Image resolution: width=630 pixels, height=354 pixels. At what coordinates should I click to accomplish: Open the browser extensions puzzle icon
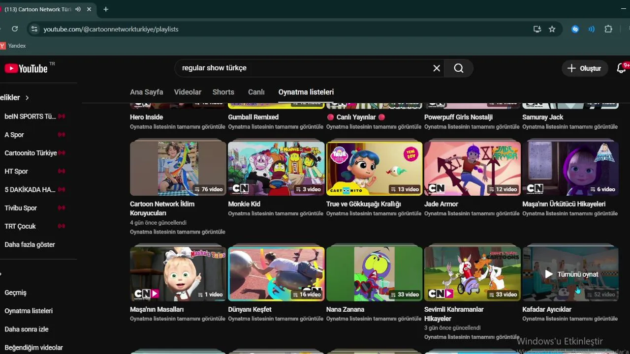608,29
